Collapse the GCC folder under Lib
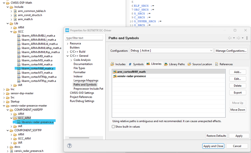Image resolution: width=251 pixels, height=153 pixels. point(11,32)
